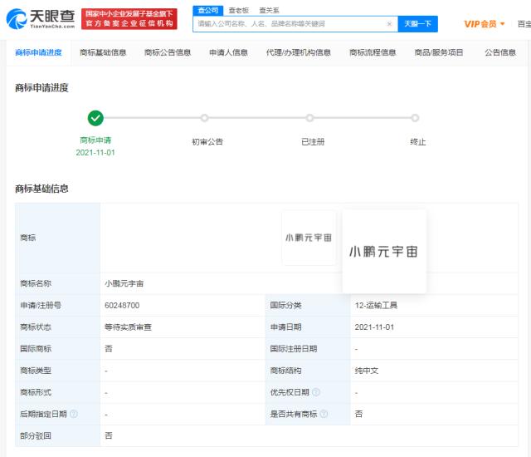531x457 pixels.
Task: Click the 初审公告 progress step circle
Action: [205, 118]
